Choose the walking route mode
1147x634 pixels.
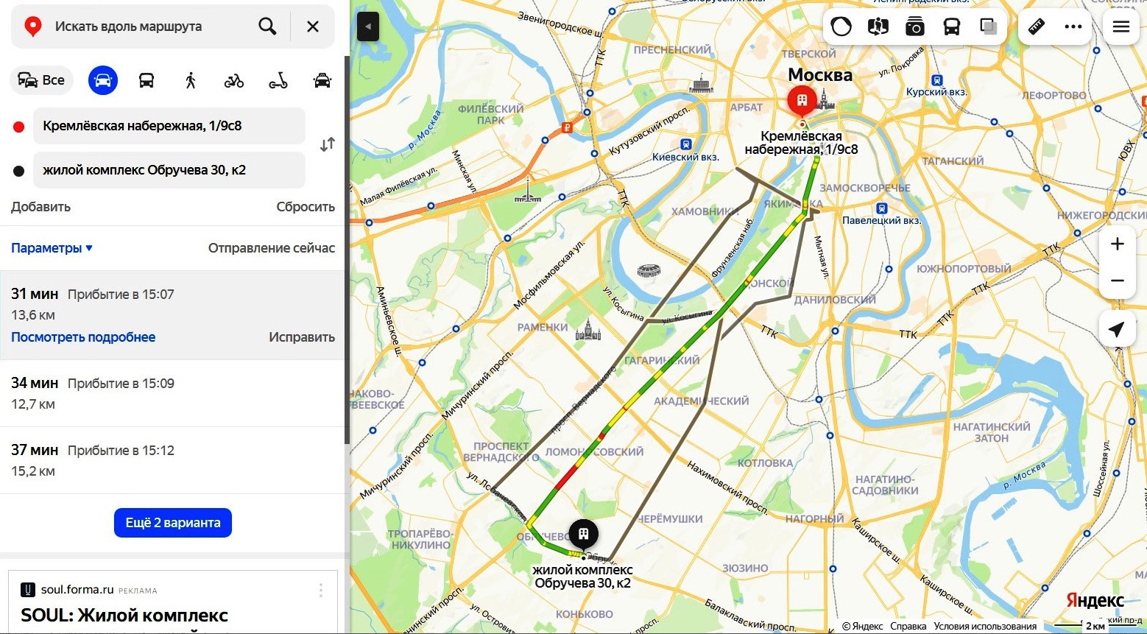[191, 80]
